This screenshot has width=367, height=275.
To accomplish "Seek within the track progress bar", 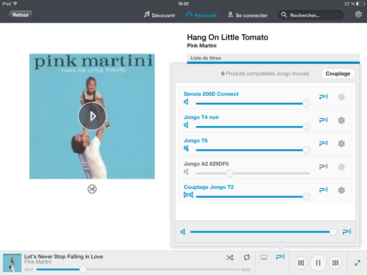I will click(138, 269).
